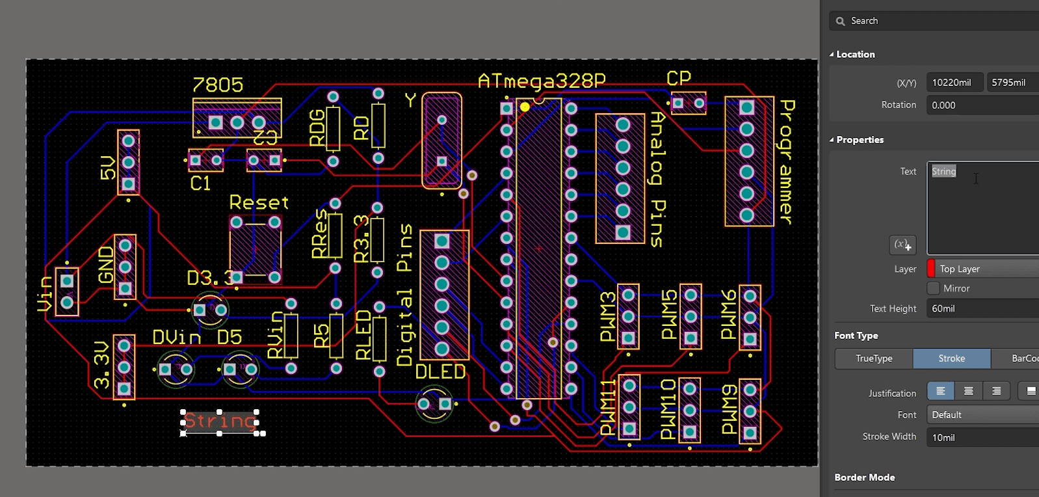
Task: Open the Font dropdown showing Default
Action: 982,415
